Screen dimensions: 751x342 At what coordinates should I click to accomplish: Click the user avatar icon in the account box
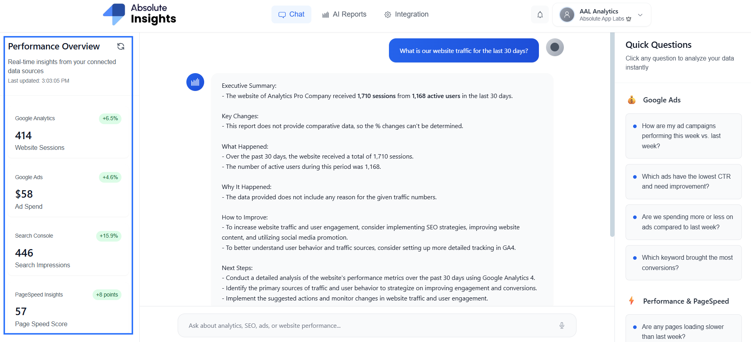pyautogui.click(x=567, y=15)
